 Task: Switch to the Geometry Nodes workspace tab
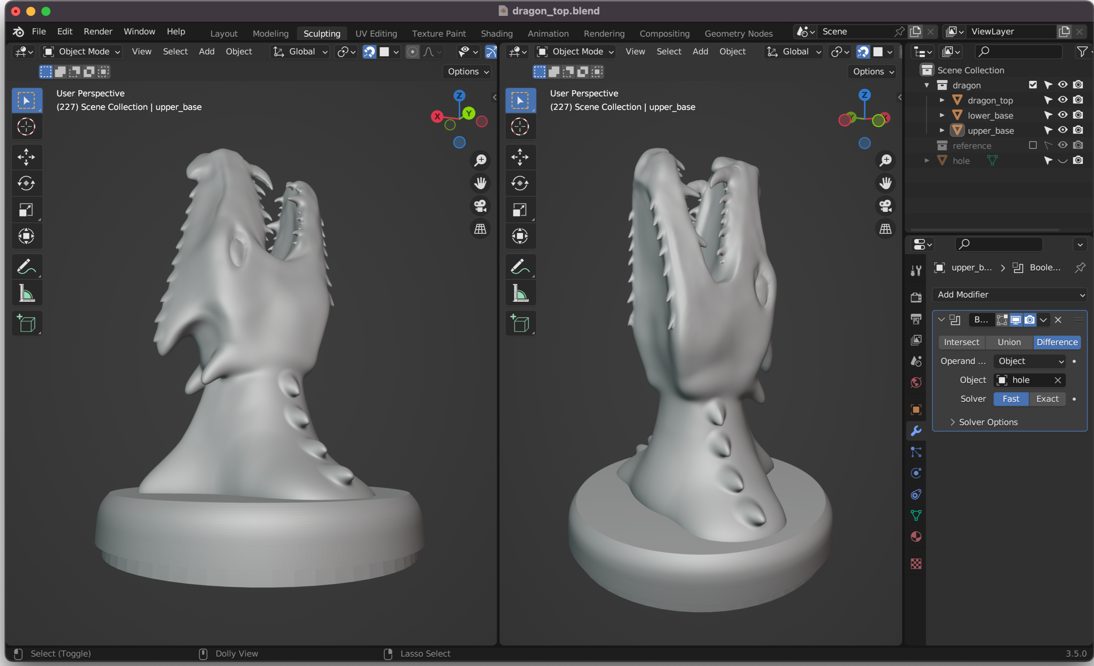(x=738, y=34)
